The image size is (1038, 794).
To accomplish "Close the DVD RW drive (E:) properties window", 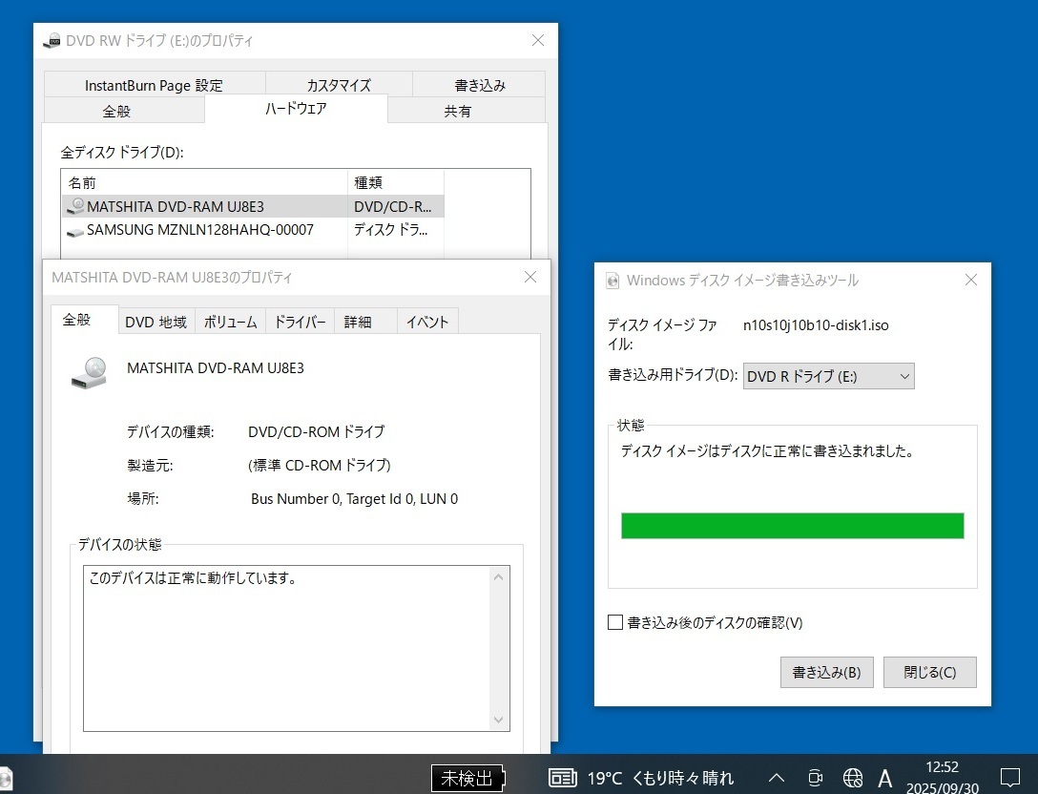I will coord(538,40).
